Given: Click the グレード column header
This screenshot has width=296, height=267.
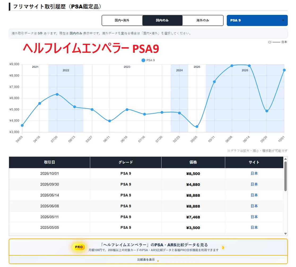Looking at the screenshot, I should 126,162.
